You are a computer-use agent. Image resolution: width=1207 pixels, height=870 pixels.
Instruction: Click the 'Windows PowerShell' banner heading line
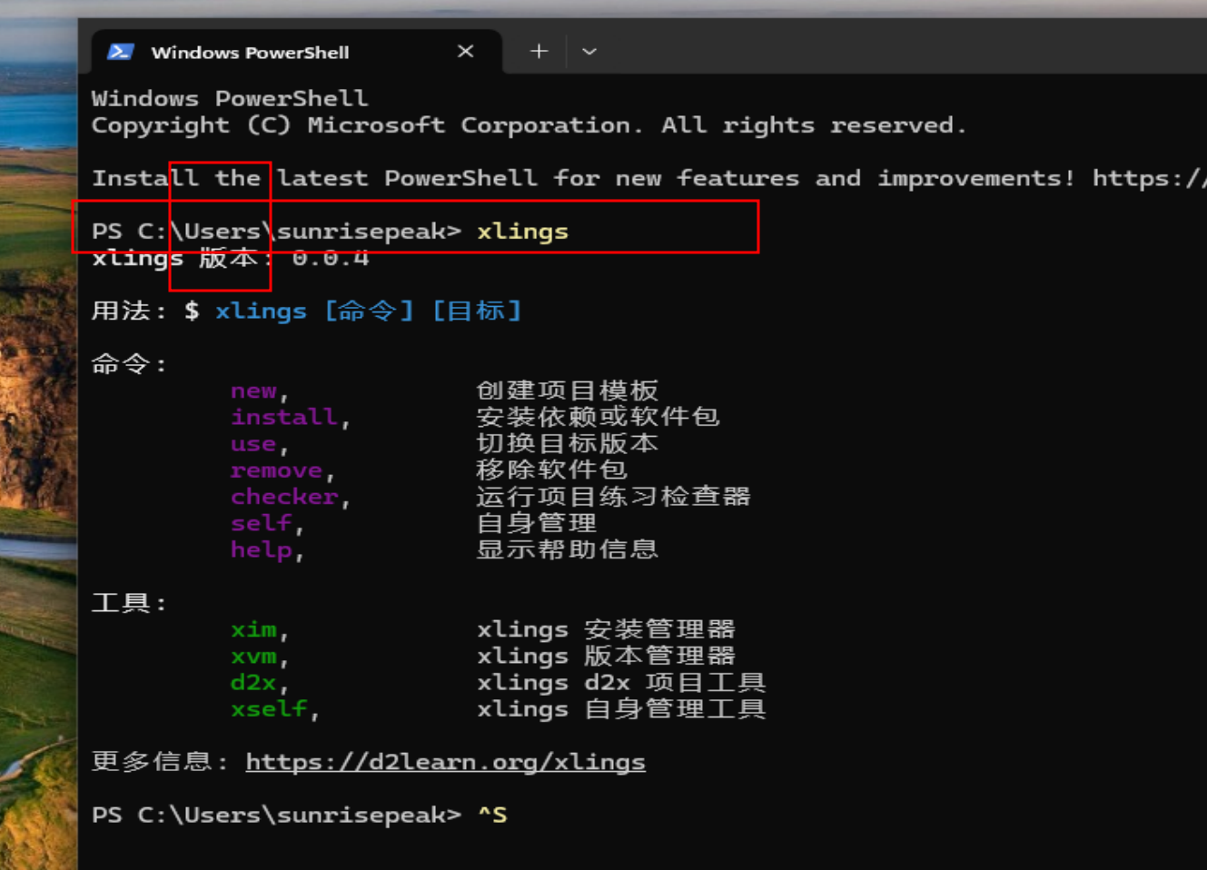pos(230,98)
